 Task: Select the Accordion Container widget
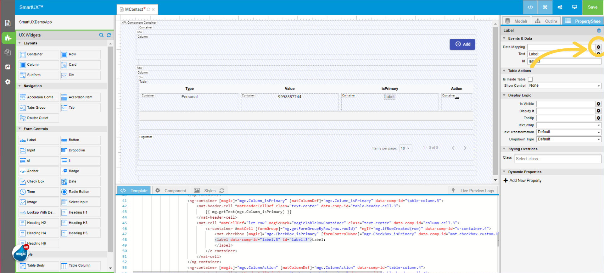(39, 97)
